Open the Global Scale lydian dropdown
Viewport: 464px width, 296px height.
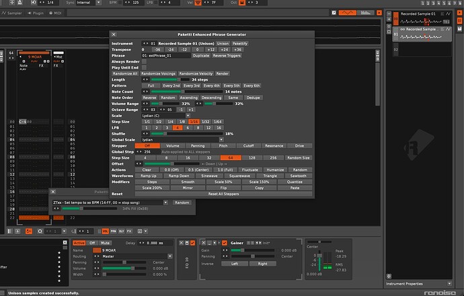coord(182,140)
